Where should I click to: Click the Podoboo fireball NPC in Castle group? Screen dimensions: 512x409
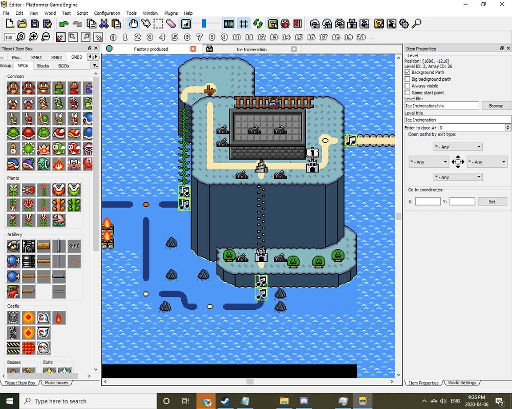pyautogui.click(x=59, y=317)
